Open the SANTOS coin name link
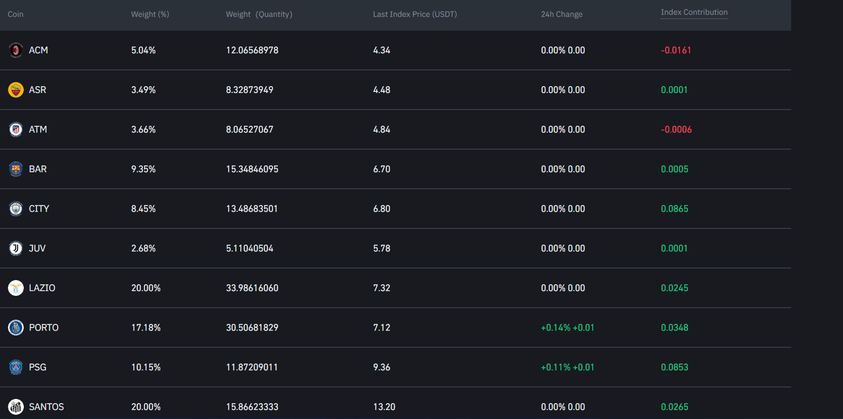The image size is (843, 419). pos(46,407)
